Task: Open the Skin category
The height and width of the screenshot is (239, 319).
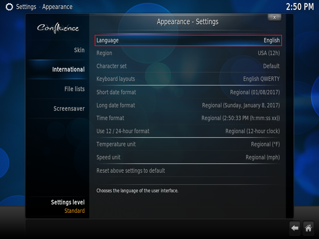Action: [57, 50]
